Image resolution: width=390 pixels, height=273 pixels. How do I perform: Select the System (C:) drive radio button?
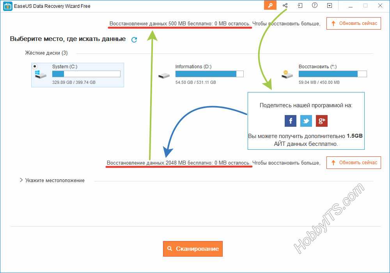pyautogui.click(x=35, y=67)
